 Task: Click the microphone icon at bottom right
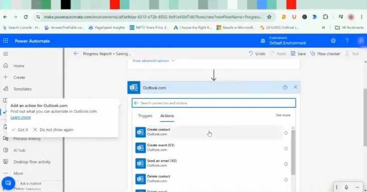346,187
